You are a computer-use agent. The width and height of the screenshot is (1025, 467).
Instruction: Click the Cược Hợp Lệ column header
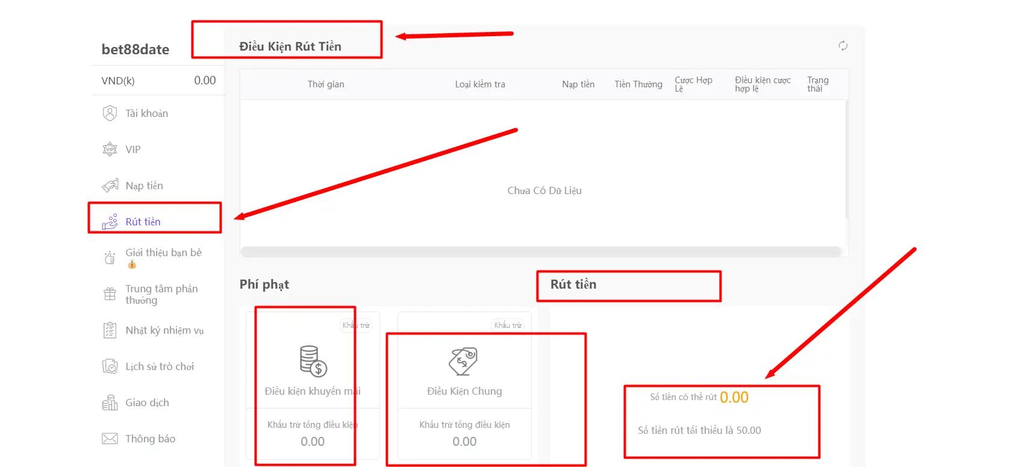(x=693, y=84)
